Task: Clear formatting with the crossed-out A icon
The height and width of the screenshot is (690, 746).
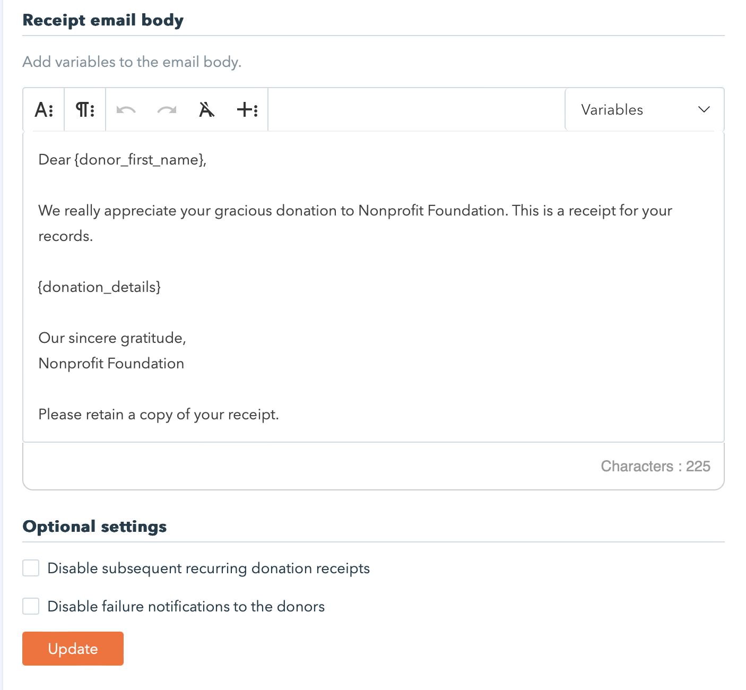Action: coord(206,110)
